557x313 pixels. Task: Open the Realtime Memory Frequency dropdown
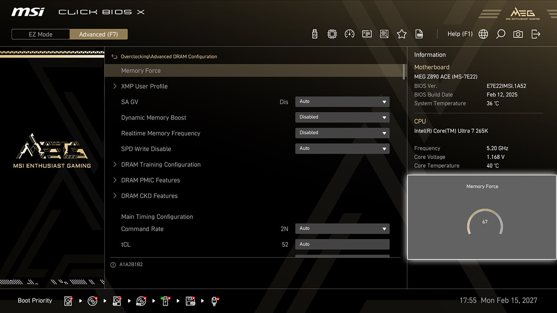[x=342, y=133]
